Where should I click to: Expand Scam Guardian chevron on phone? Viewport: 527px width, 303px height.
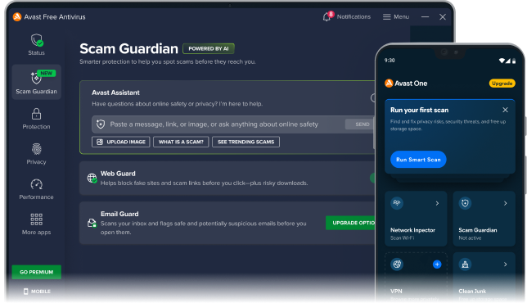point(505,203)
